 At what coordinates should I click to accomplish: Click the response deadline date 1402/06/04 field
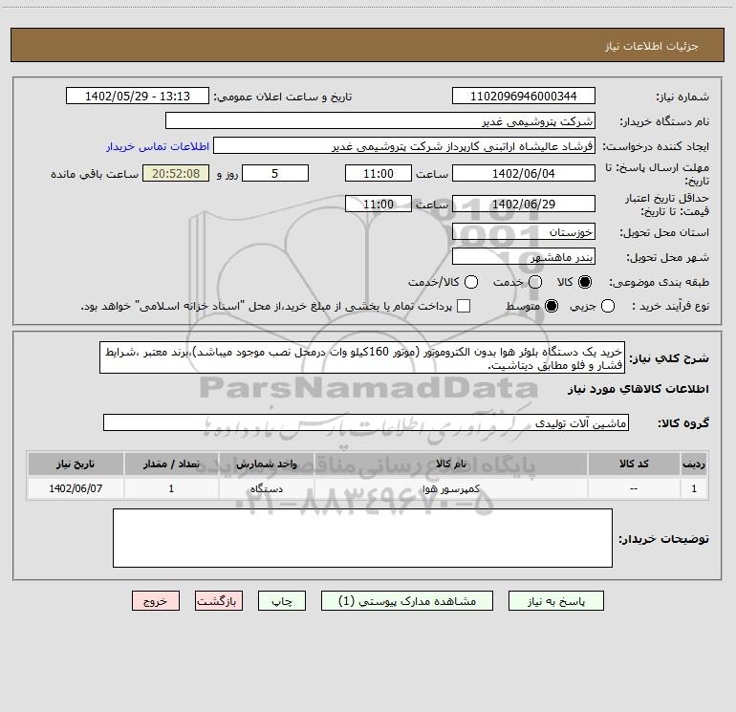coord(523,173)
